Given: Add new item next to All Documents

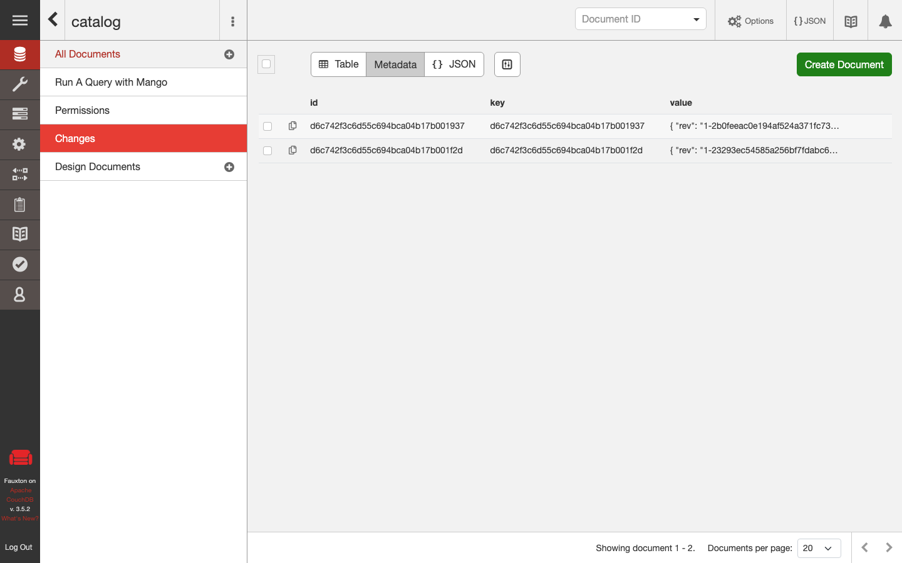Looking at the screenshot, I should click(x=229, y=54).
